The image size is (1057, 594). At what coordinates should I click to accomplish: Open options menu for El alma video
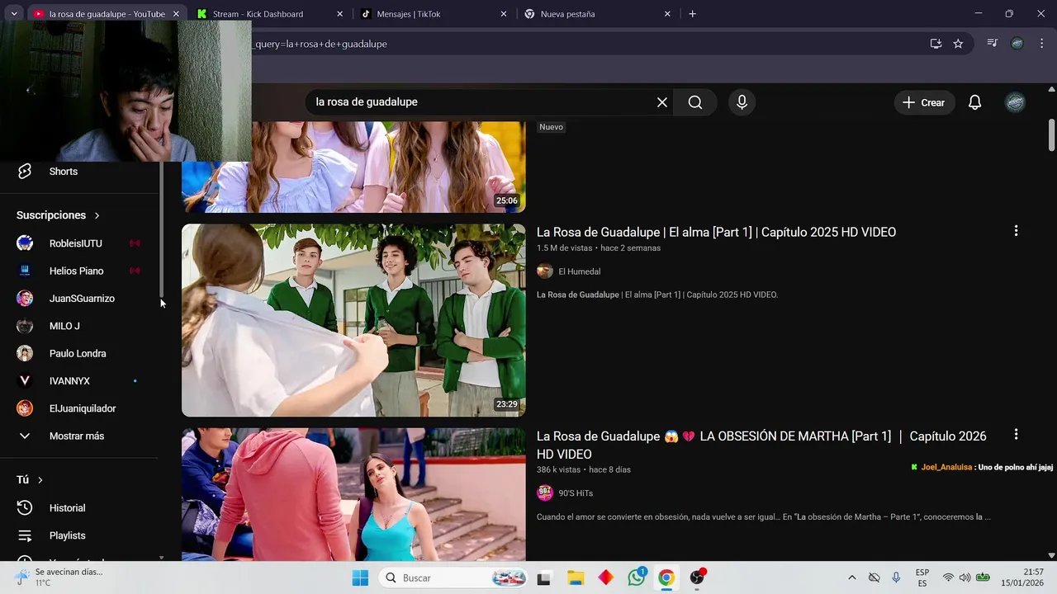[x=1016, y=231]
